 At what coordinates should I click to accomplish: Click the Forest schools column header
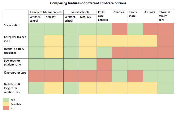[80, 12]
